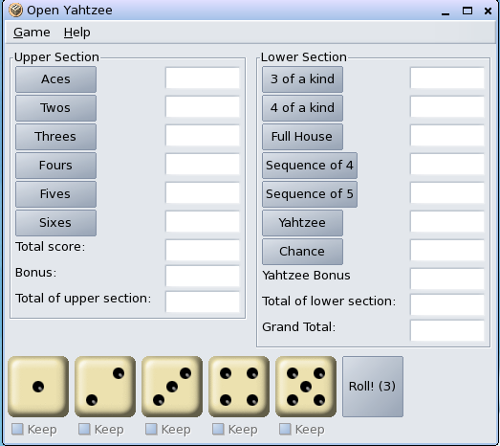Check Keep box below the five-pip die

click(x=285, y=429)
